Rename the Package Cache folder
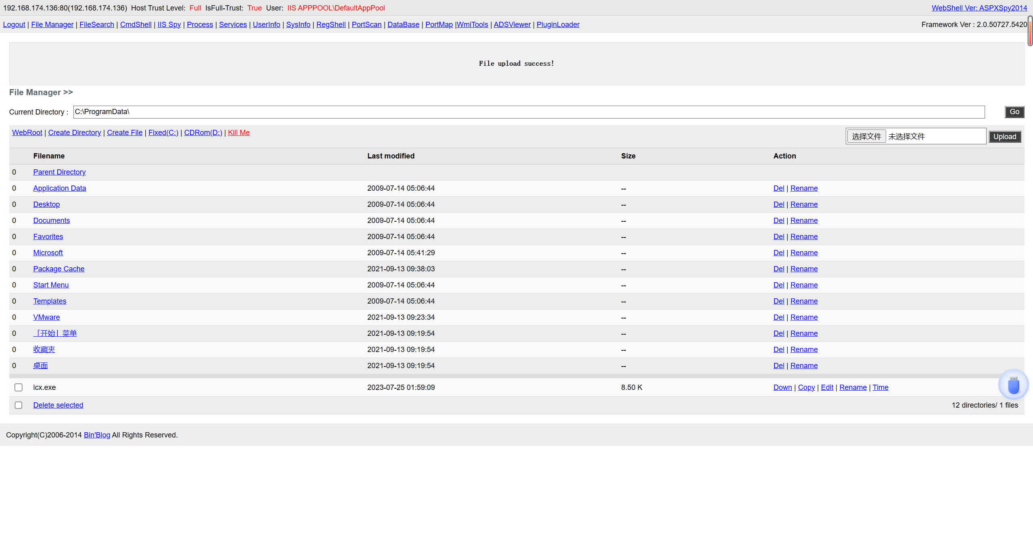This screenshot has width=1033, height=556. (804, 269)
